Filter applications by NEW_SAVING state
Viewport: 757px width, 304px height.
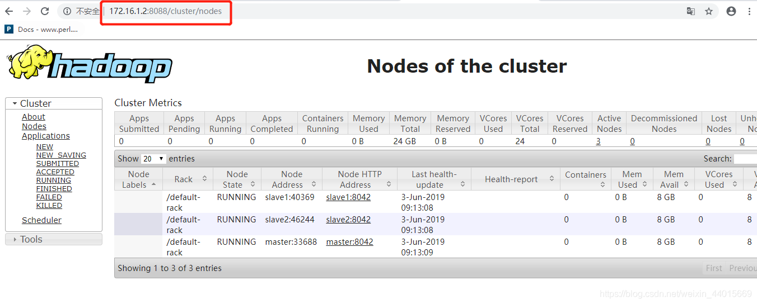61,155
